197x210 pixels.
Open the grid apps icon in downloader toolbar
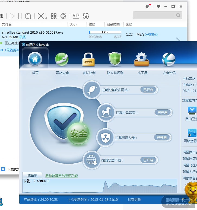[54, 16]
